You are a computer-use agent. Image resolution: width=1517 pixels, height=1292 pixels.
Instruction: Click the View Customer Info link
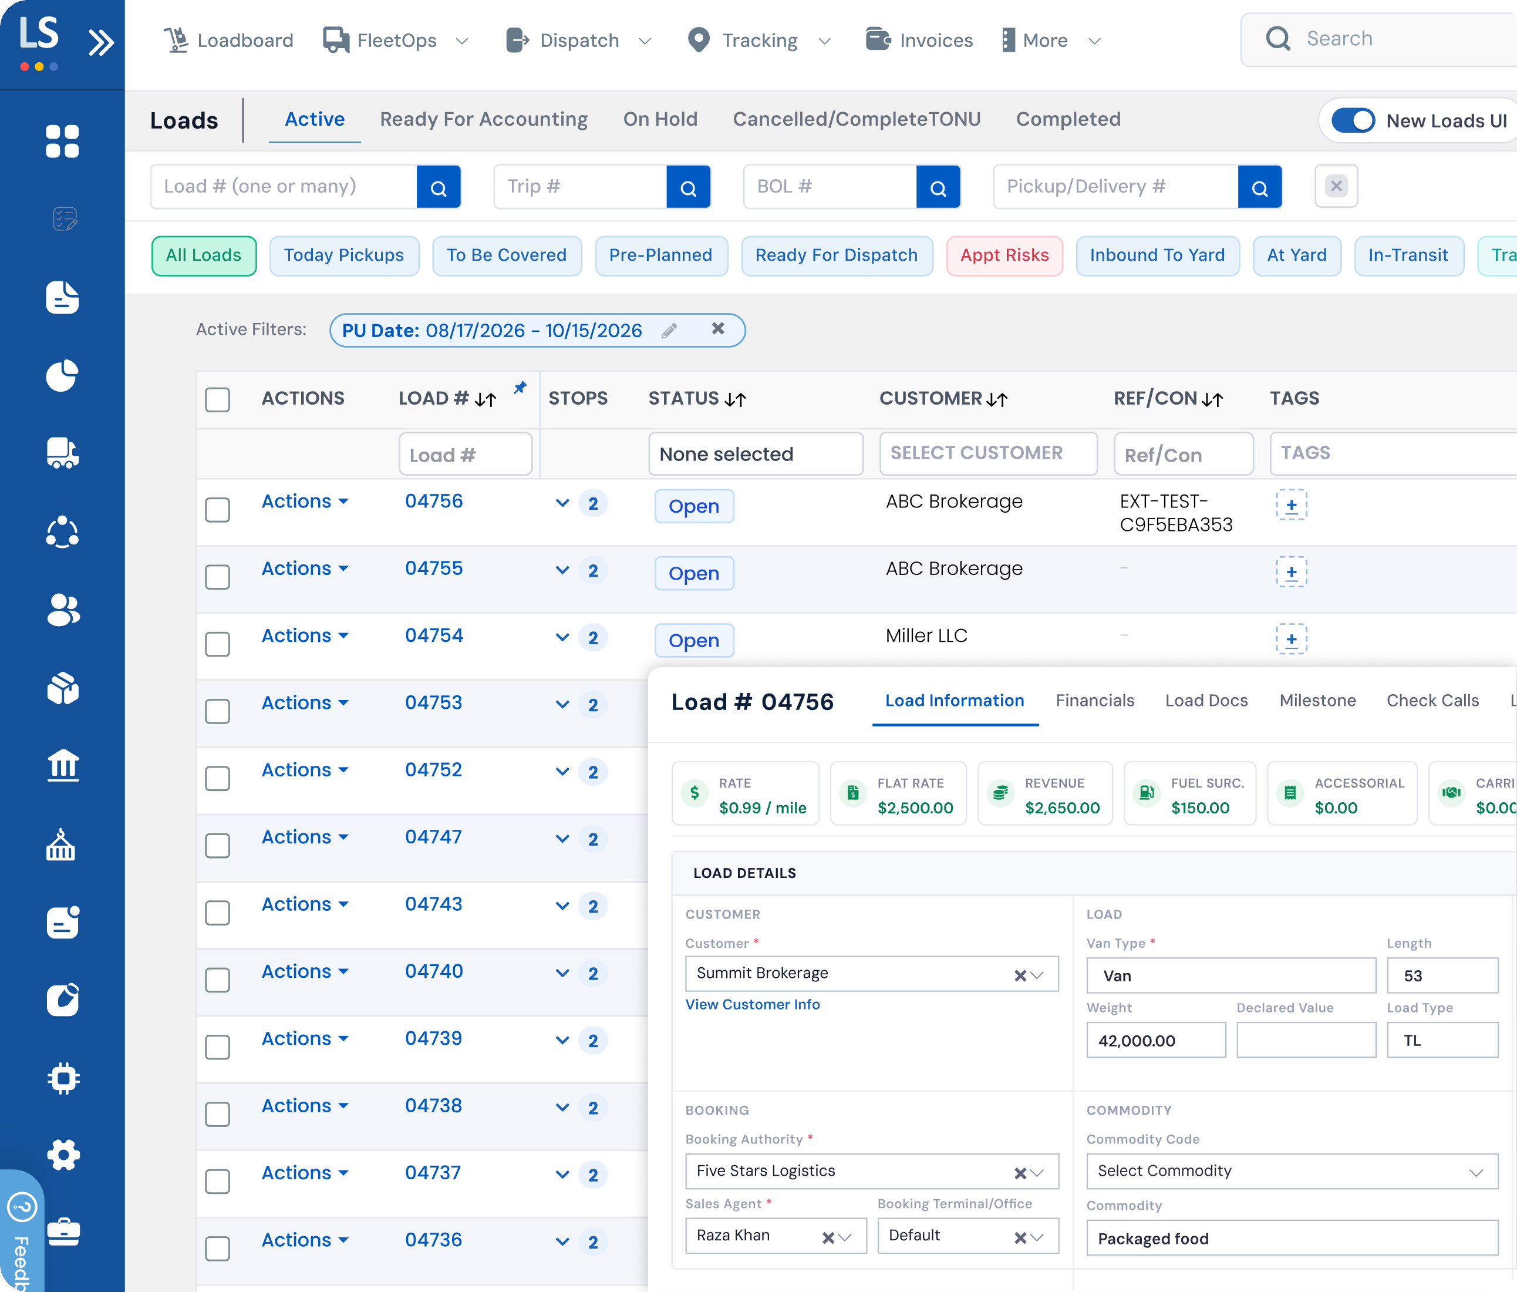pyautogui.click(x=752, y=1004)
